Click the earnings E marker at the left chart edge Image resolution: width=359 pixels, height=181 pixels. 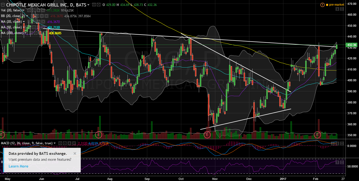point(2,134)
